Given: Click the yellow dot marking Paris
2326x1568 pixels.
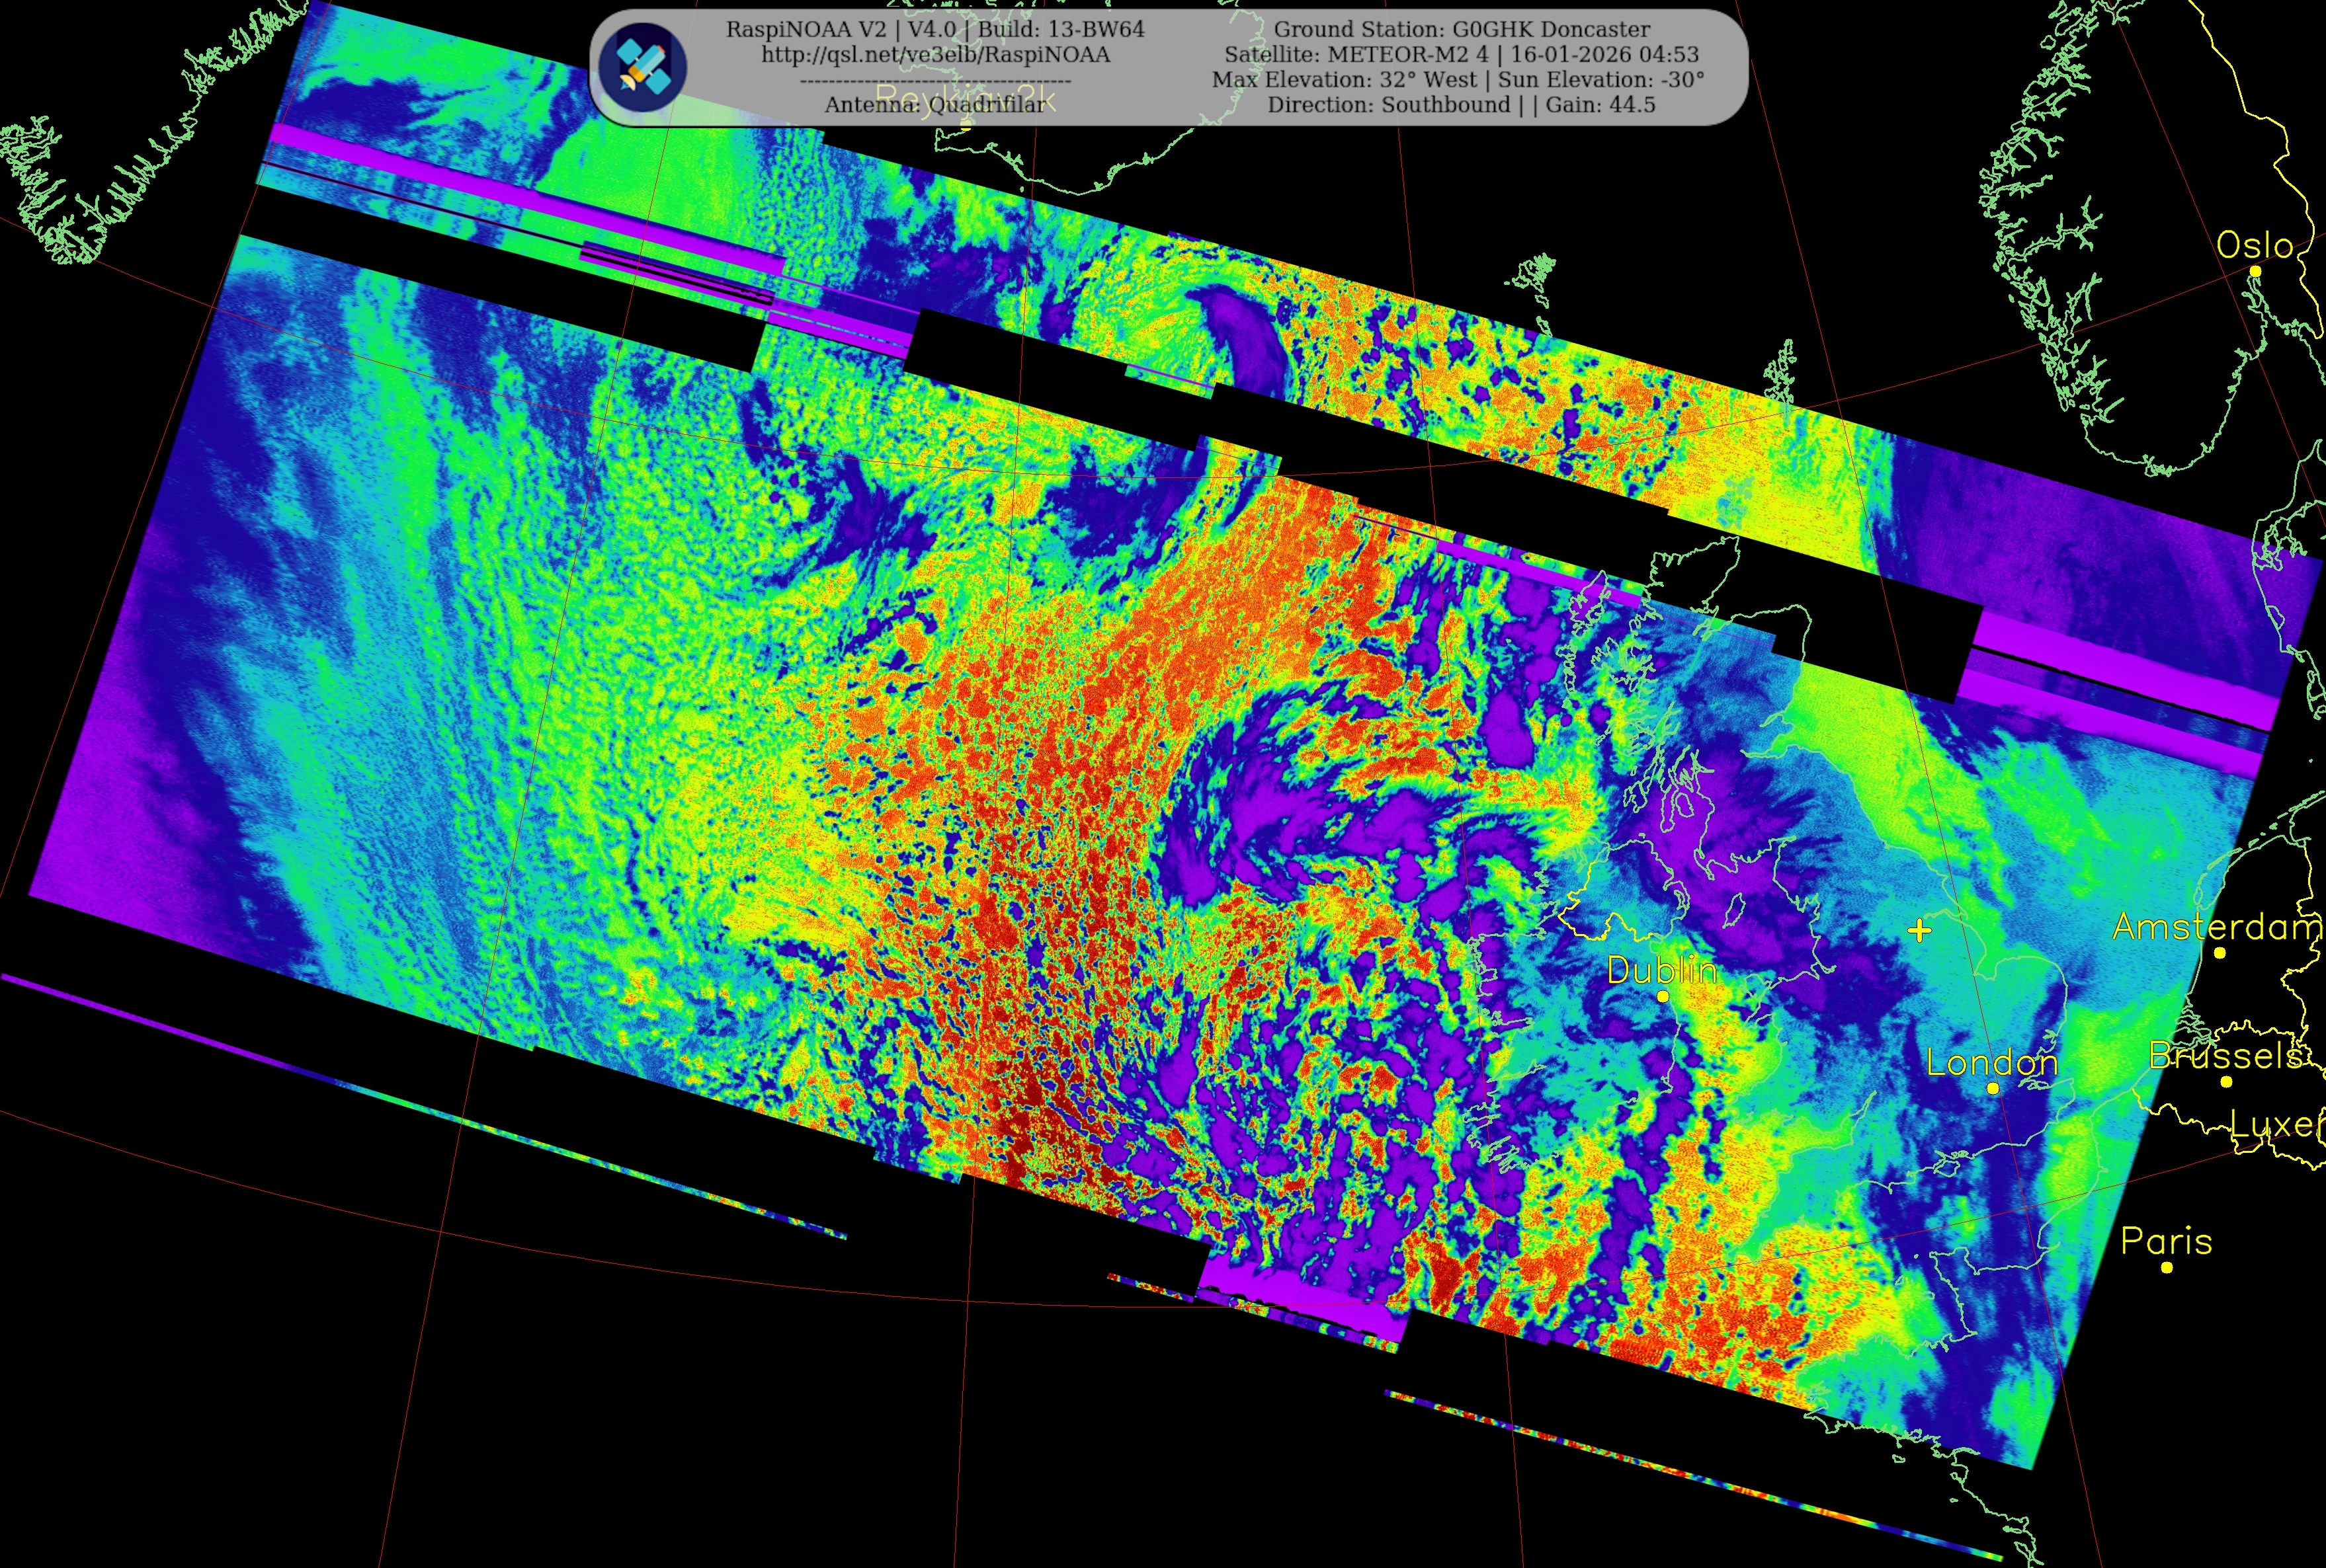Looking at the screenshot, I should coord(2167,1267).
